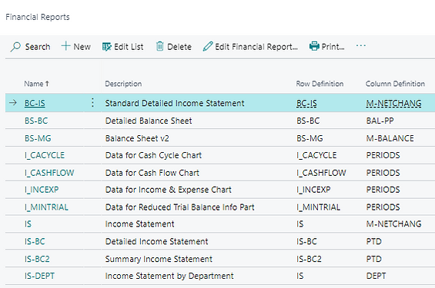Open the I_CASHFLOW report link
This screenshot has width=435, height=288.
coord(49,174)
